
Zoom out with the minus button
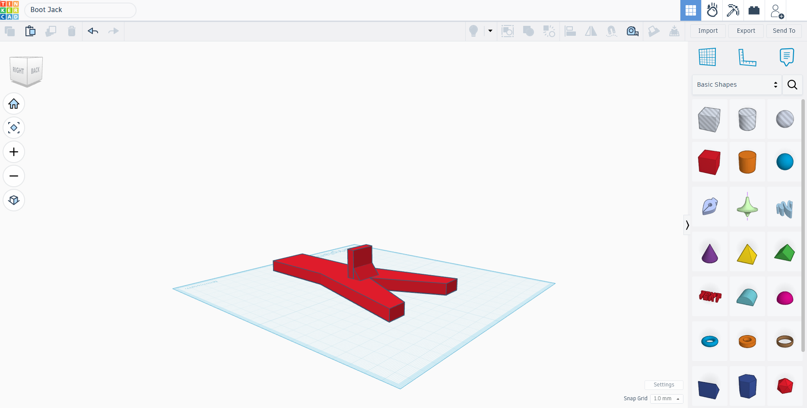[x=14, y=176]
